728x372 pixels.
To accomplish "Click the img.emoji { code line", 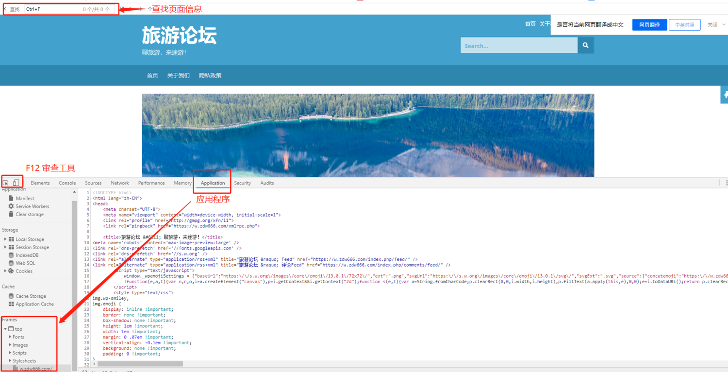I will click(x=107, y=304).
